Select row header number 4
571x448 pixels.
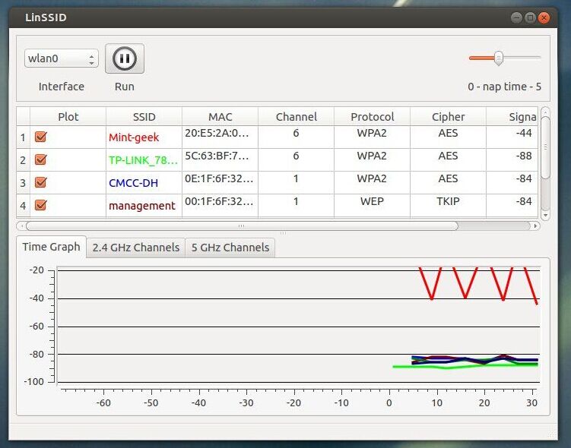click(23, 206)
